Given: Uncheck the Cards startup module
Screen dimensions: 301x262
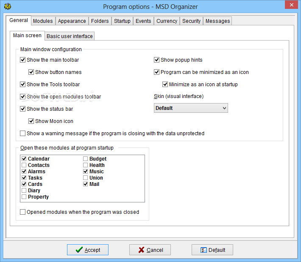Looking at the screenshot, I should (x=24, y=184).
